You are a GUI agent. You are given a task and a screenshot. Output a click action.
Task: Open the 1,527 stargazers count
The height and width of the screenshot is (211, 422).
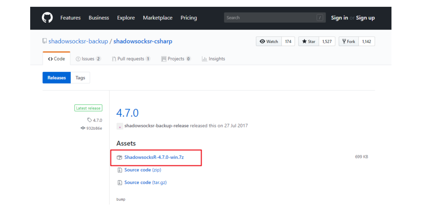click(327, 41)
